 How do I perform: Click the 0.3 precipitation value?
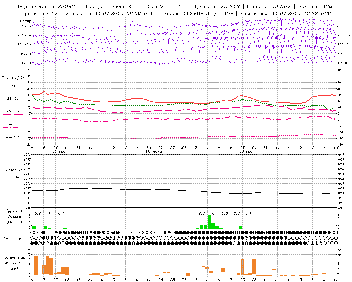coord(225,213)
